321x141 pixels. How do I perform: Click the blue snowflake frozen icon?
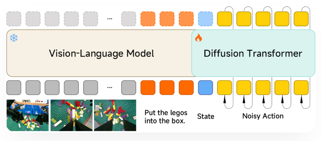14,38
